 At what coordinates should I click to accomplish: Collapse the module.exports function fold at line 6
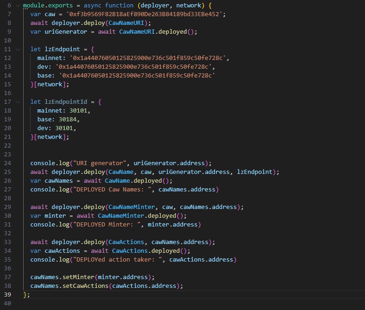coord(18,6)
